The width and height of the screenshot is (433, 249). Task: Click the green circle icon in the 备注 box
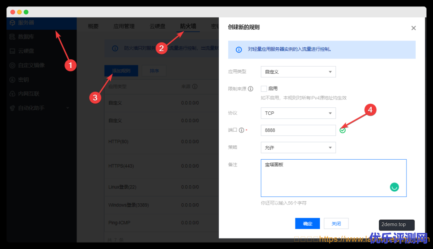[x=394, y=187]
